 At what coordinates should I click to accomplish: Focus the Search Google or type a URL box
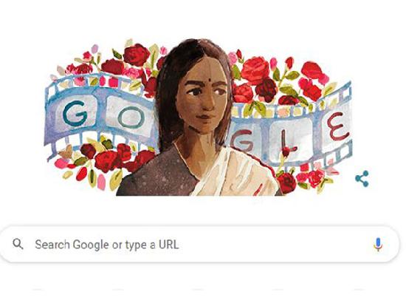tap(199, 244)
